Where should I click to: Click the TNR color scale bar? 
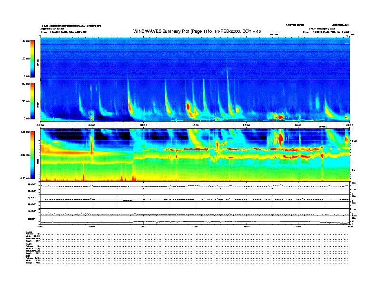tap(32, 155)
